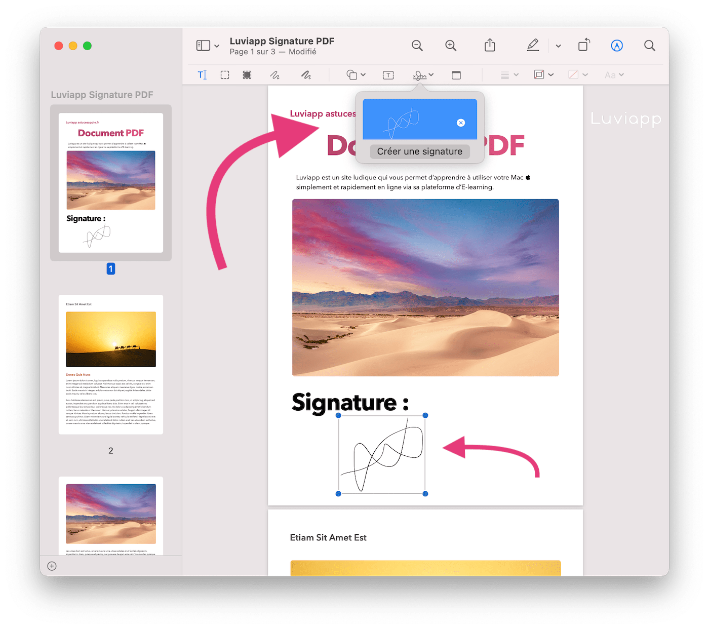Choose the Smart Lasso selection tool
The width and height of the screenshot is (709, 629).
tap(247, 74)
